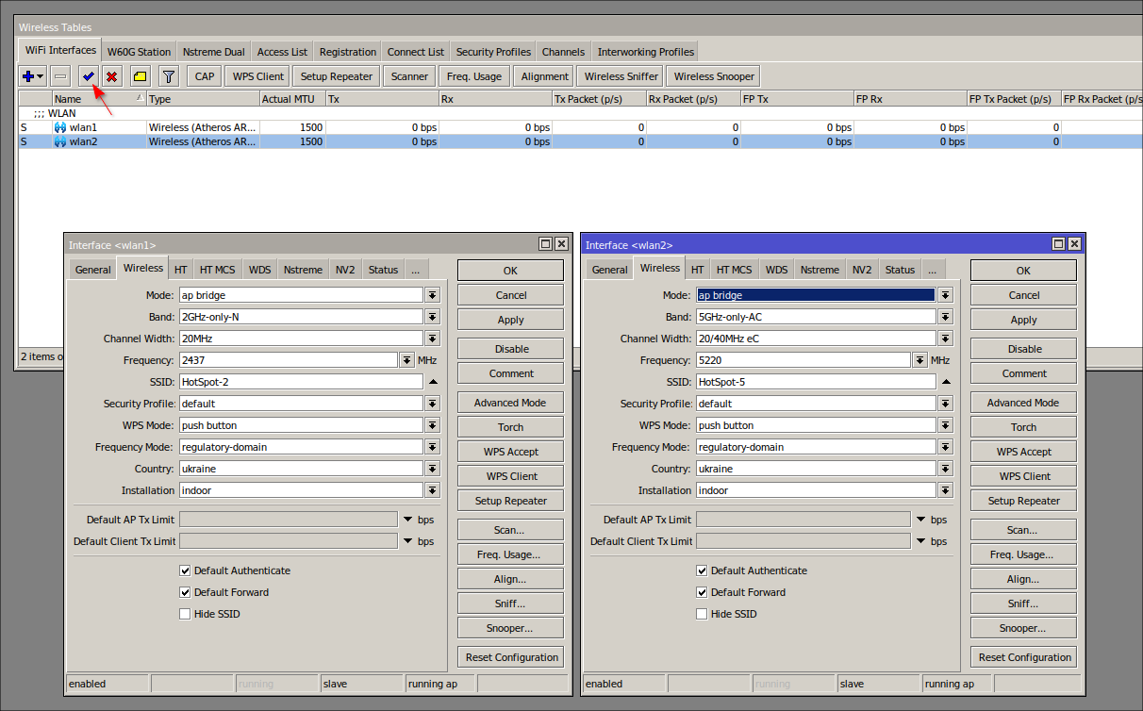Select the wlan1 interface row icon
Image resolution: width=1143 pixels, height=711 pixels.
[60, 127]
